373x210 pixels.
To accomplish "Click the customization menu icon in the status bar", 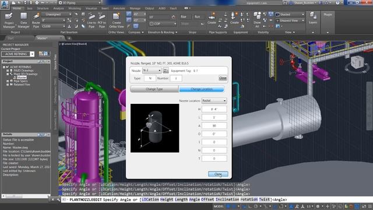I will (x=370, y=206).
